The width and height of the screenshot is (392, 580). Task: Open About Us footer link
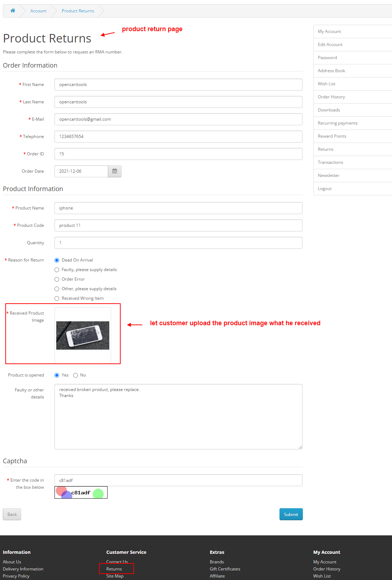[12, 562]
